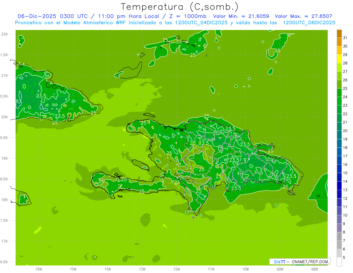Click the color scale label "19"

coord(345,139)
